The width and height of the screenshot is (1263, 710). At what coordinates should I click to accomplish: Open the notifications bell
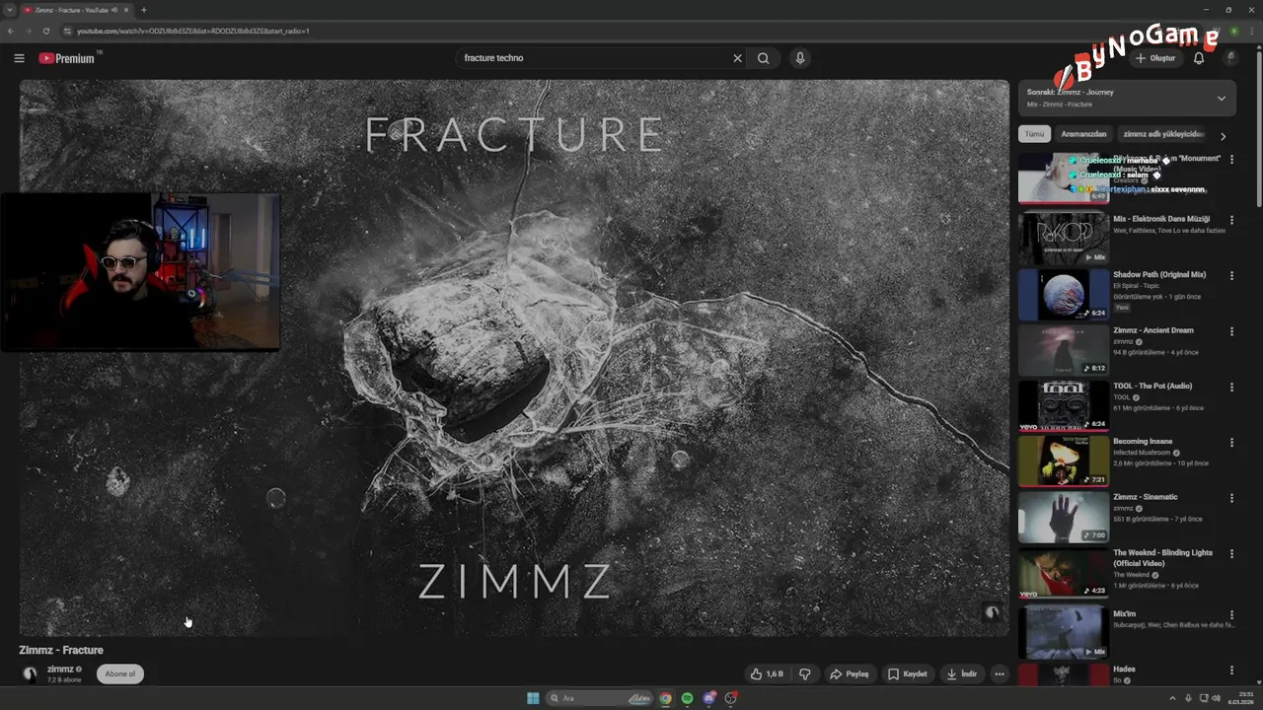click(1199, 58)
